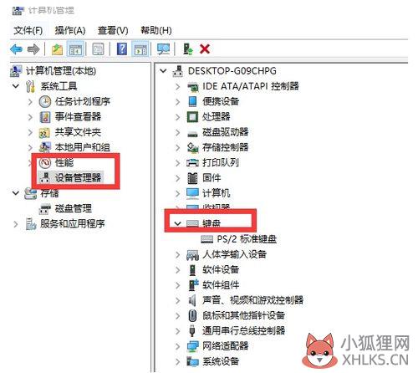The image size is (418, 373).
Task: Click the Up one level folder icon
Action: [x=57, y=49]
